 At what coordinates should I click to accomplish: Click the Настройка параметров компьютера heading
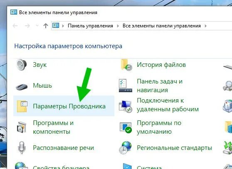68,46
